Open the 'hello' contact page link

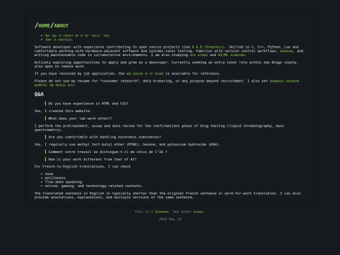[x=78, y=35]
